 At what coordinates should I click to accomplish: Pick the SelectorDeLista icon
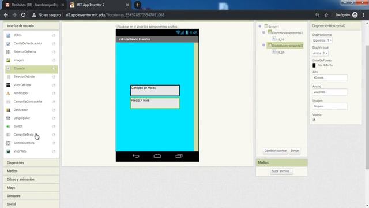point(9,77)
